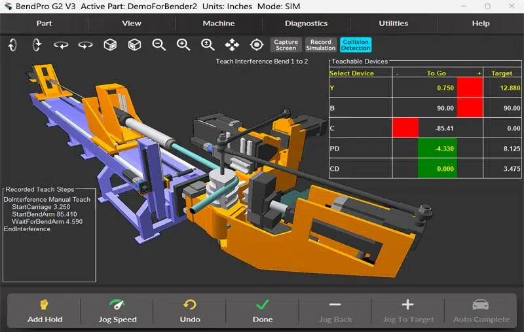Select the EndInterference step

[x=27, y=229]
